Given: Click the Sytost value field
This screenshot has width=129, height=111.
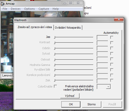Looking at the screenshot, I should pos(102,54).
